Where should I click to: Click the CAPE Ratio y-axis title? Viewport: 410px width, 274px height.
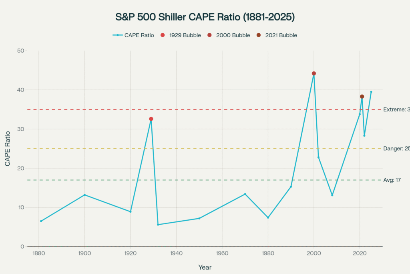(8, 149)
